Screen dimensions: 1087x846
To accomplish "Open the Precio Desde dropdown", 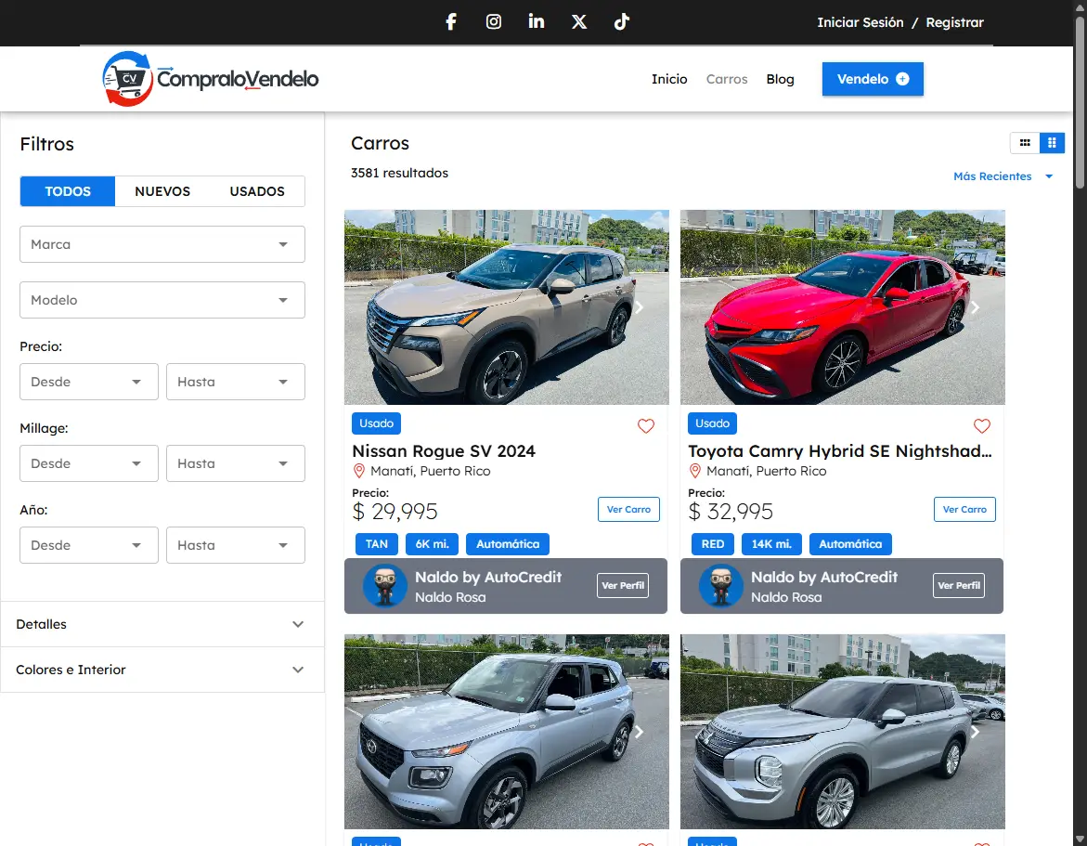I will (89, 382).
